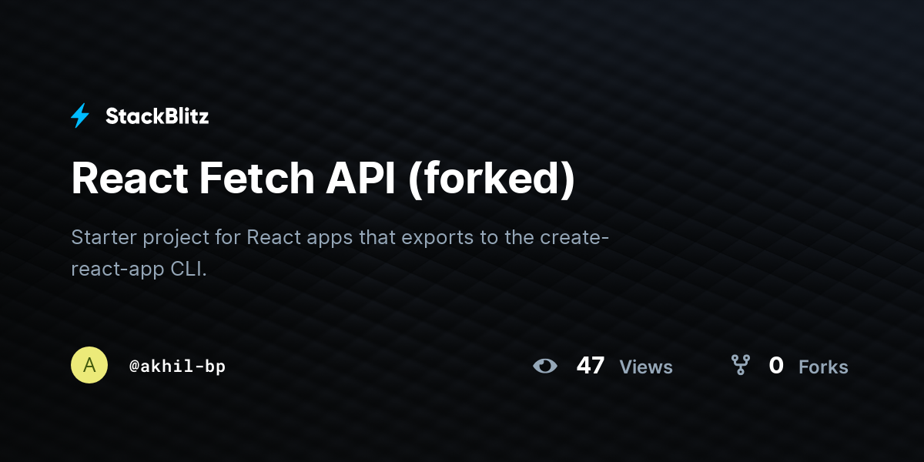
Task: Click the word Fetch in the title
Action: point(257,179)
